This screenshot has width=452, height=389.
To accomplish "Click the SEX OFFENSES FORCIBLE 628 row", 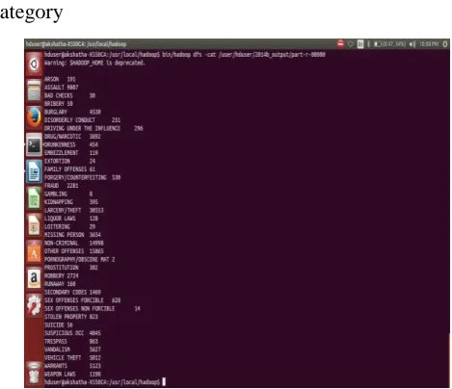I will [x=82, y=299].
